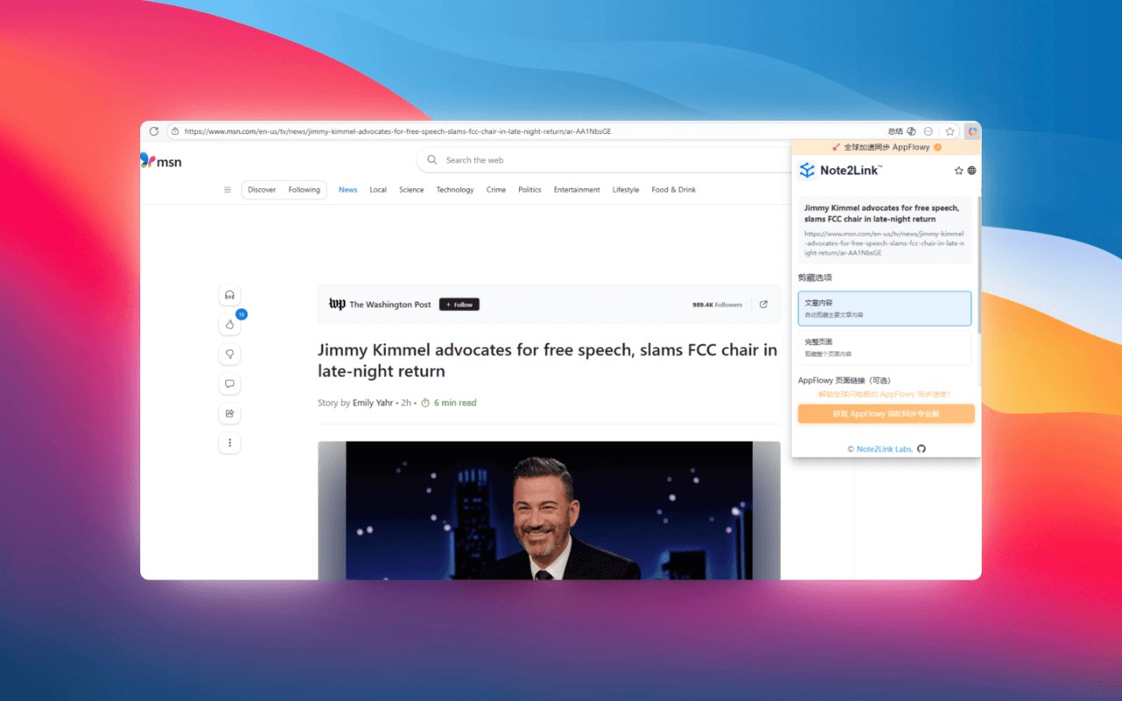The height and width of the screenshot is (701, 1122).
Task: Switch to the Discover tab
Action: tap(262, 189)
